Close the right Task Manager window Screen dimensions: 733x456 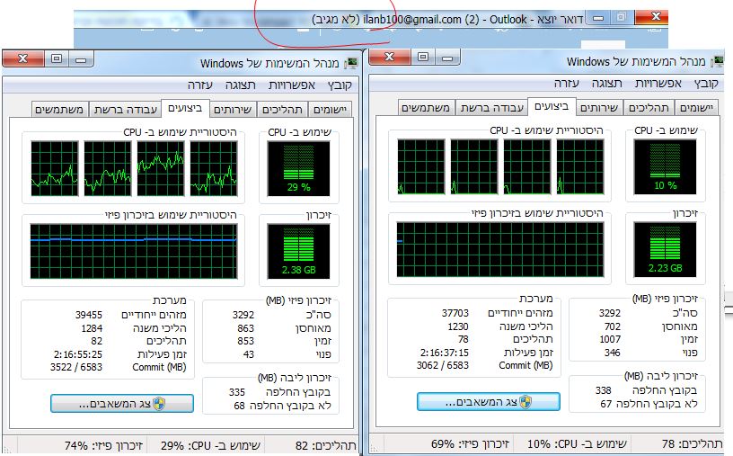(390, 57)
